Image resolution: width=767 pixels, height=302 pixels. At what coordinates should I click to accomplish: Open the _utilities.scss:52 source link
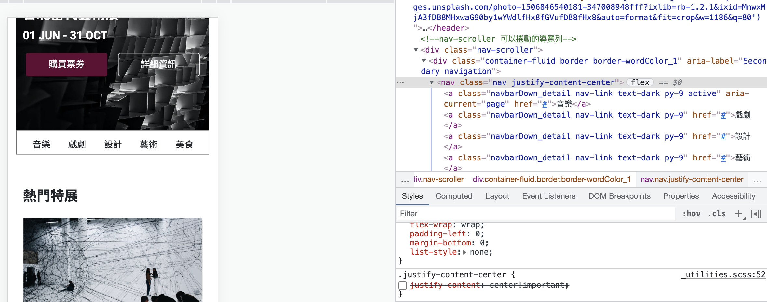click(x=723, y=275)
